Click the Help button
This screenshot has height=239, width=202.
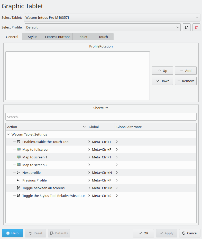12,233
